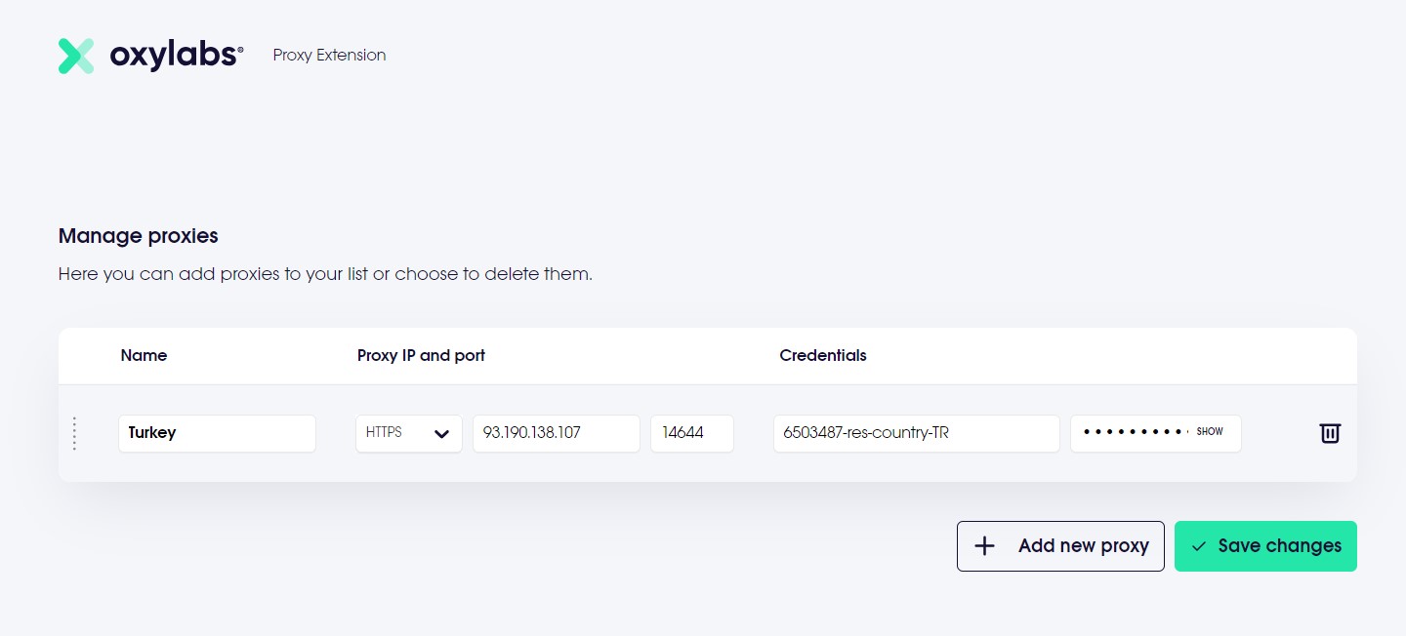Viewport: 1406px width, 636px height.
Task: Show the hidden proxy password
Action: [1210, 432]
